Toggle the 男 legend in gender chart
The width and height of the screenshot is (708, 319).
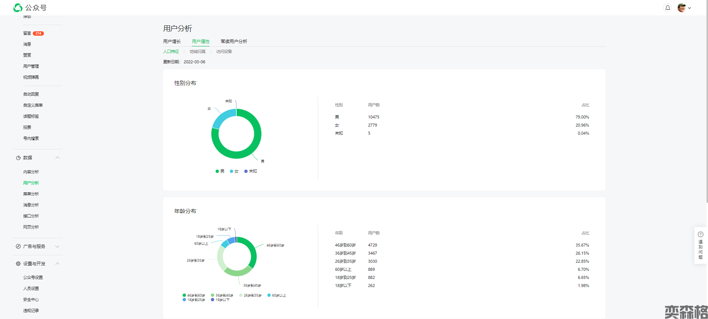click(x=220, y=171)
